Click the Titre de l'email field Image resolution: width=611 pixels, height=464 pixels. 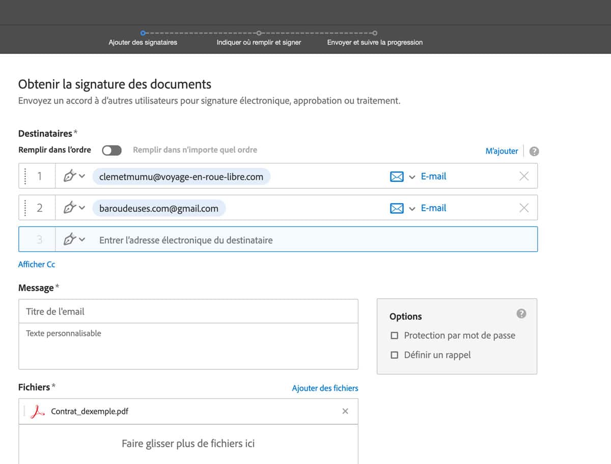(x=188, y=311)
